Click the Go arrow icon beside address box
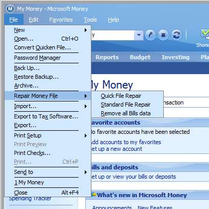This screenshot has height=209, width=209. pyautogui.click(x=150, y=35)
